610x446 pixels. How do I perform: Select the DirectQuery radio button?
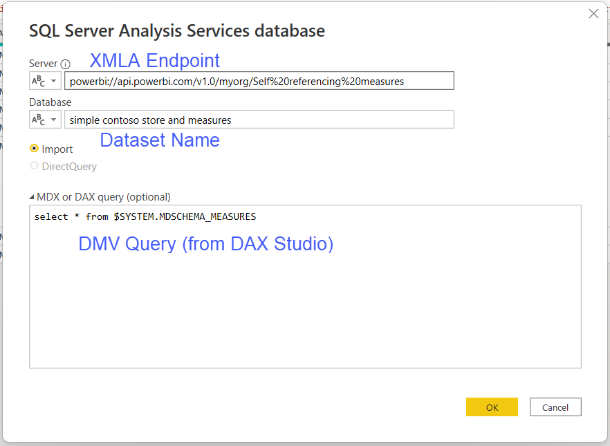(34, 167)
